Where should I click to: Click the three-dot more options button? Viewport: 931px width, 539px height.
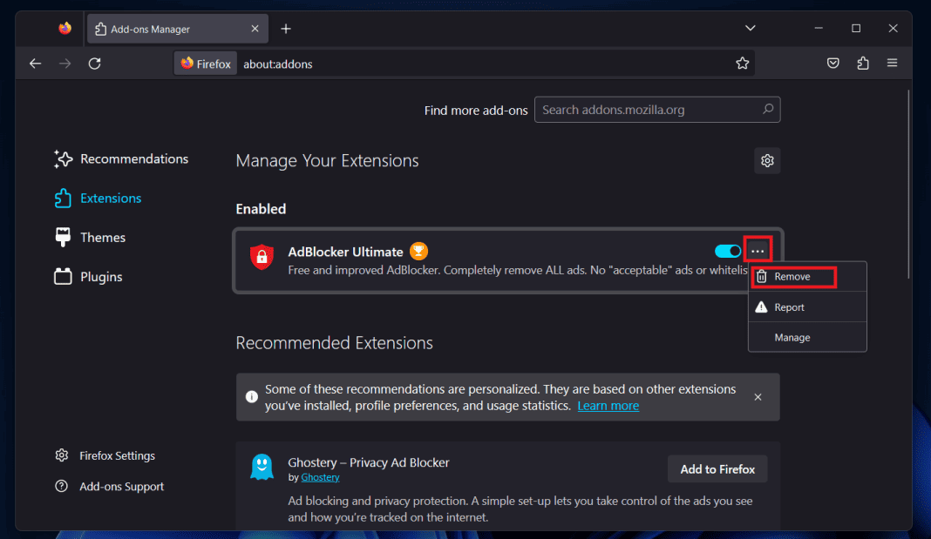point(758,252)
